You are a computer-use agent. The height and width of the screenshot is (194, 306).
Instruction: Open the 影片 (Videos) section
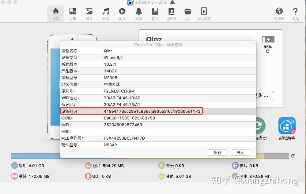click(122, 14)
